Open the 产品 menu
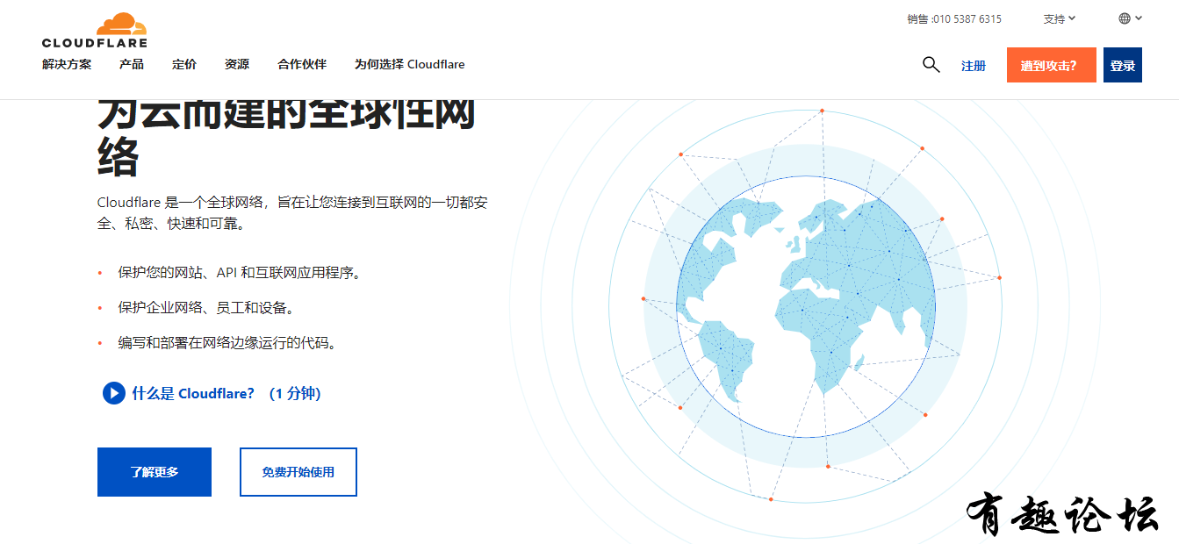The image size is (1179, 544). pyautogui.click(x=132, y=64)
